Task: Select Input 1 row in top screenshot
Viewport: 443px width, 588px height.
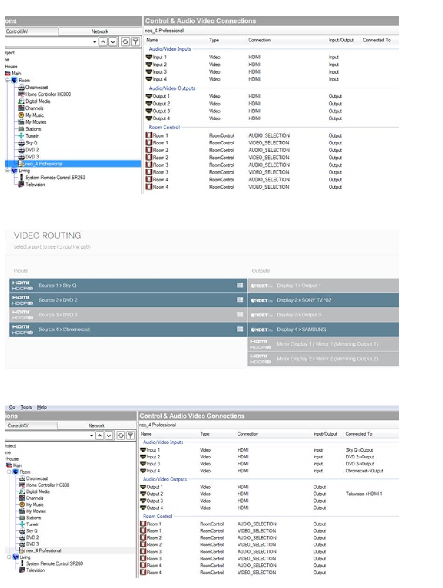Action: (272, 57)
